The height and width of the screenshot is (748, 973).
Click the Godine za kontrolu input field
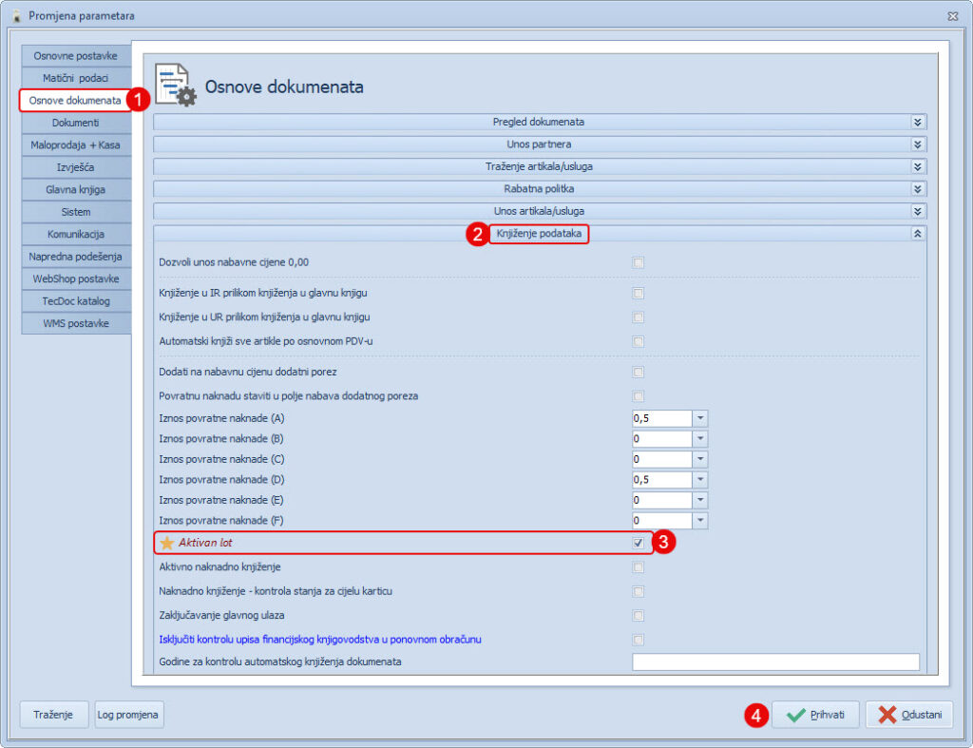point(775,662)
